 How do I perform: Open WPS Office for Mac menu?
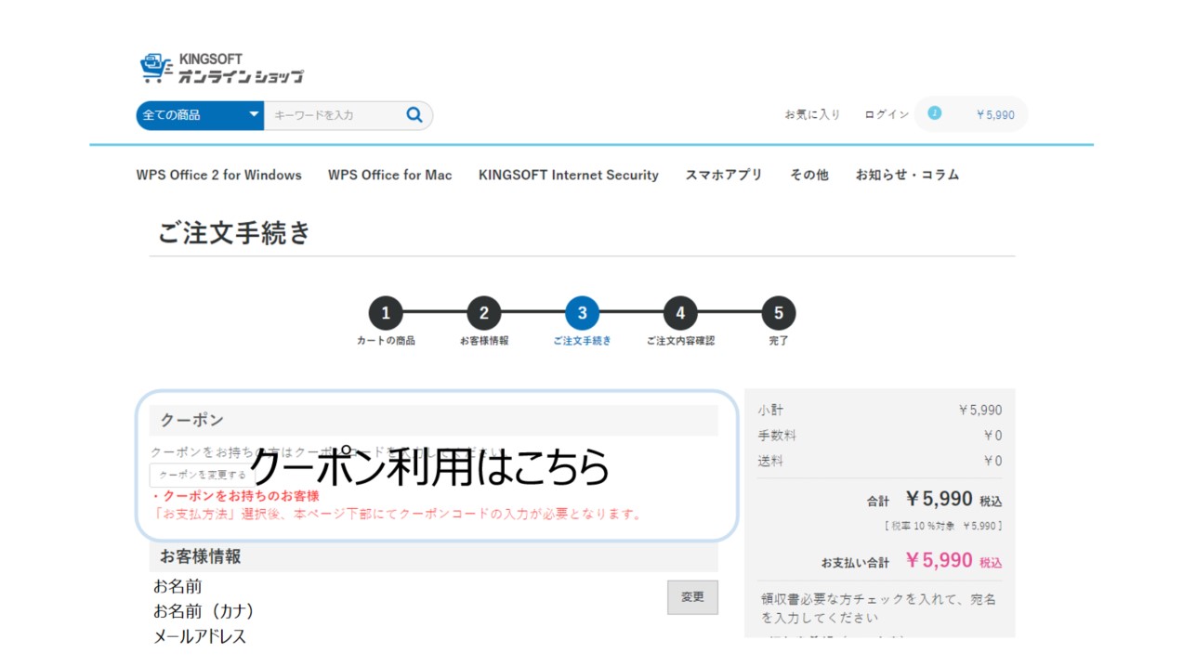tap(390, 175)
